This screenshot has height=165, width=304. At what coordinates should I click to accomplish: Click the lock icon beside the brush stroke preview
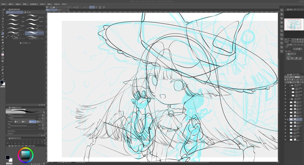pos(44,112)
